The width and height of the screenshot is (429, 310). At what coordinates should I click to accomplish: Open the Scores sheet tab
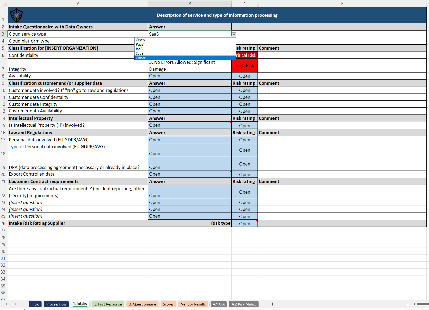(168, 304)
